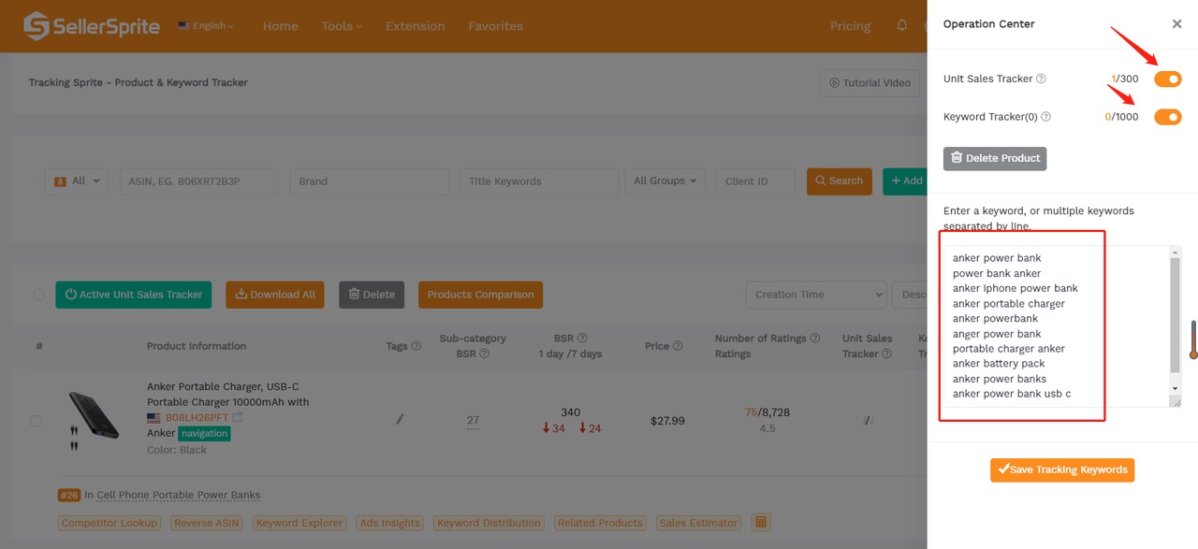
Task: Click the Sales Estimator tag
Action: click(699, 523)
